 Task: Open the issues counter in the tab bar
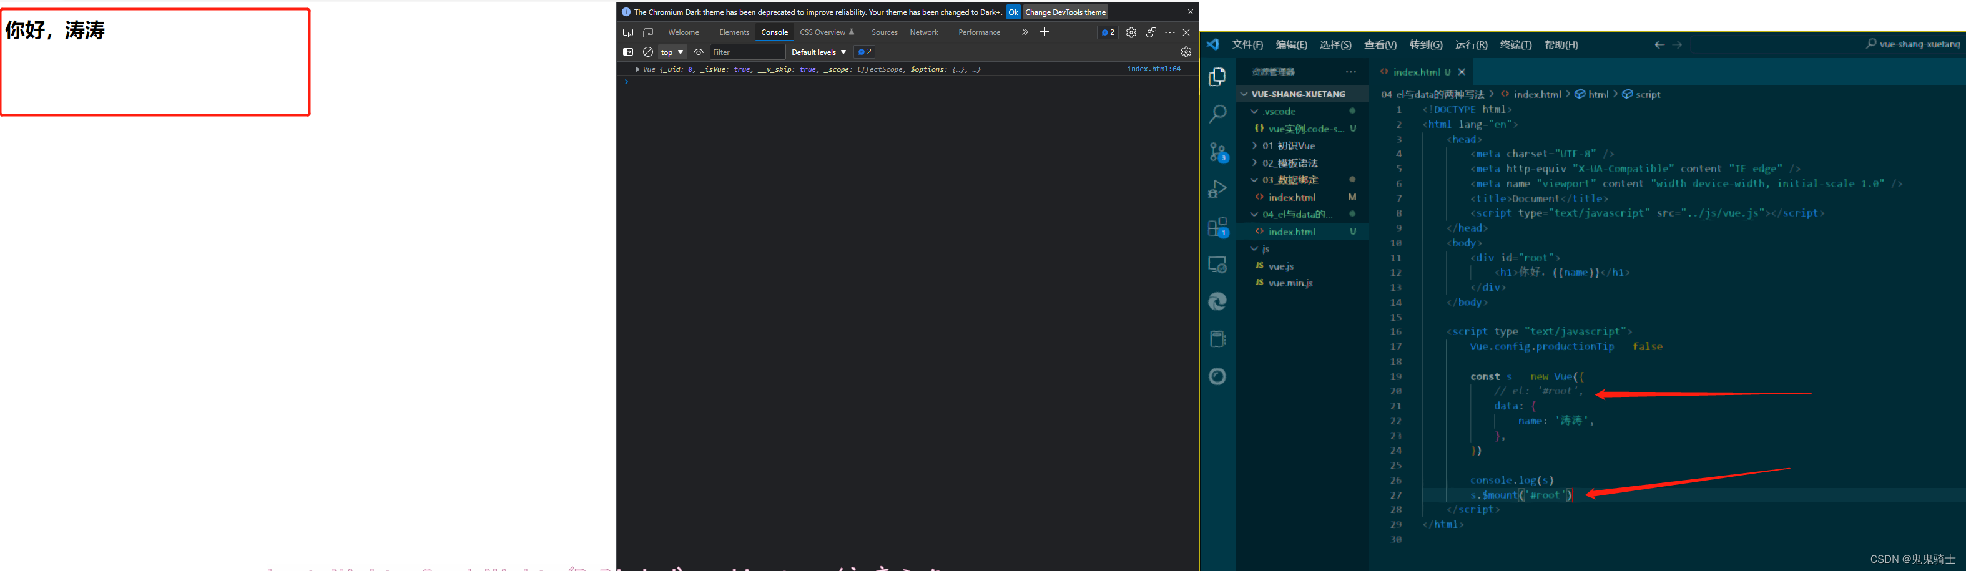tap(1108, 32)
